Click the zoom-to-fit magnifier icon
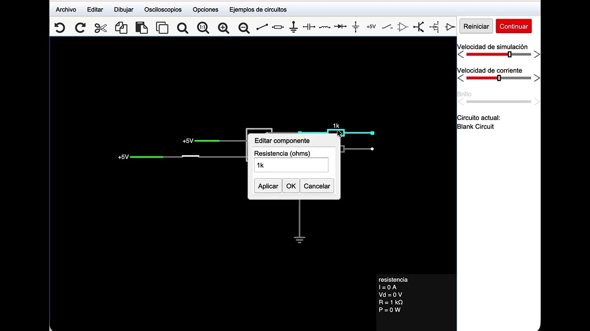Image resolution: width=590 pixels, height=331 pixels. [x=183, y=28]
